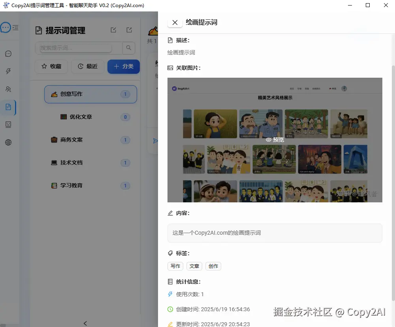Open the prompt document sidebar icon

[x=8, y=107]
